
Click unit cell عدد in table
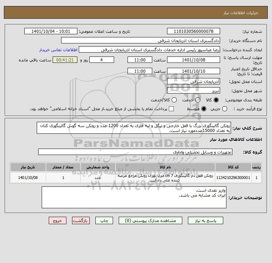(x=98, y=178)
